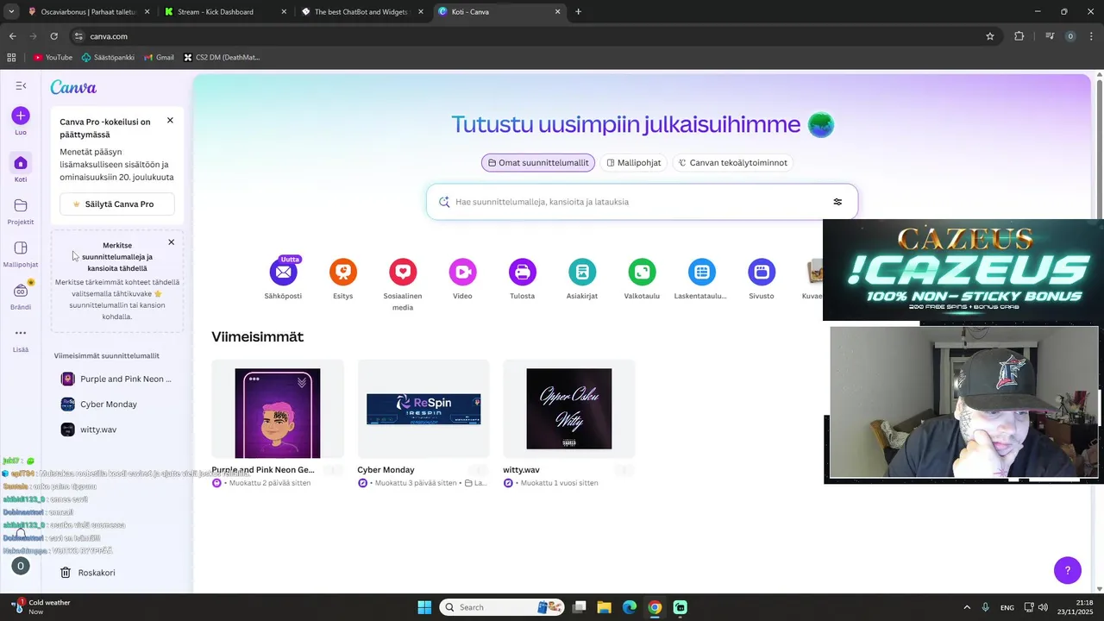The width and height of the screenshot is (1104, 621).
Task: Open File Explorer from the taskbar
Action: tap(604, 607)
